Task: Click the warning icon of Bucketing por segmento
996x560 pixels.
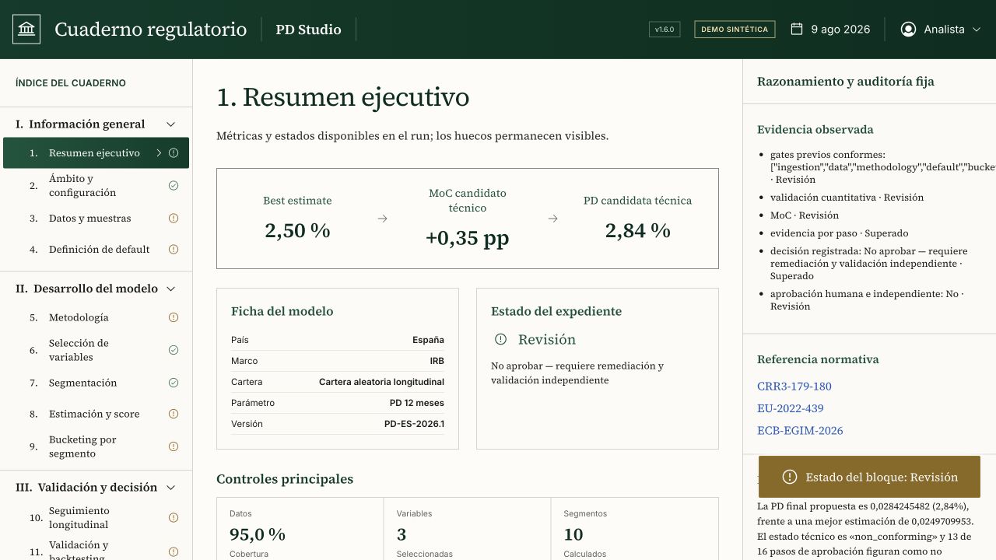Action: (x=174, y=446)
